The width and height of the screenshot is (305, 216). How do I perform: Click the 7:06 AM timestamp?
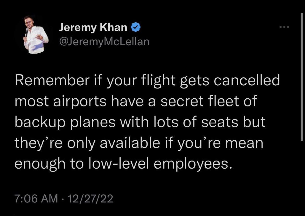point(36,199)
